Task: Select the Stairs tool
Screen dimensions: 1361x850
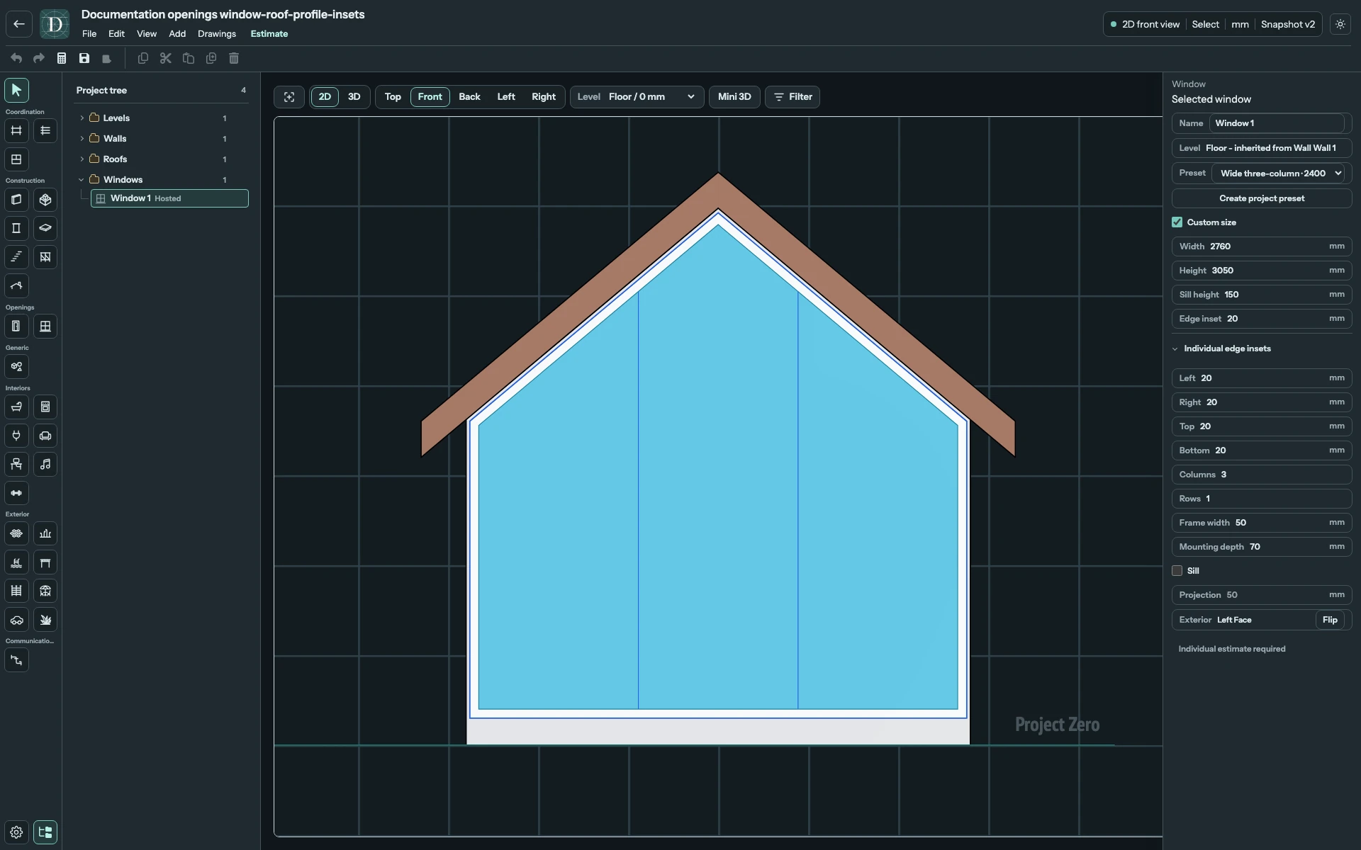Action: [16, 257]
